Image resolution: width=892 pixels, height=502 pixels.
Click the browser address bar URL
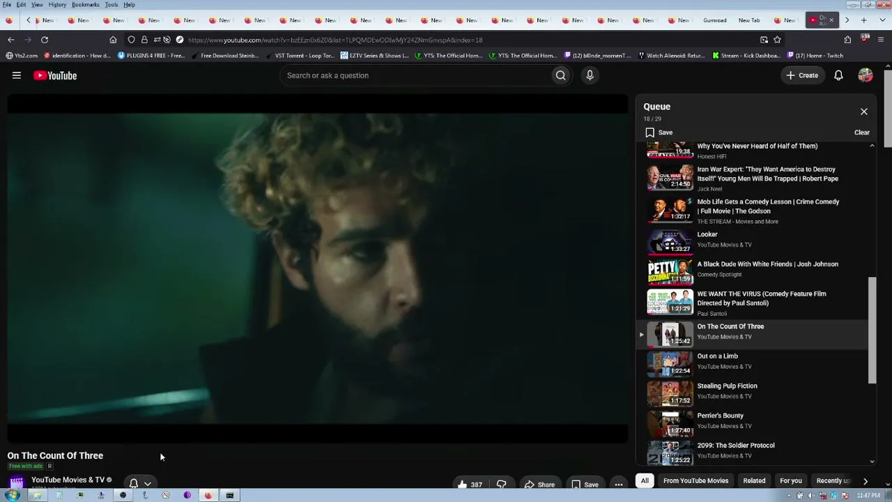[x=334, y=40]
